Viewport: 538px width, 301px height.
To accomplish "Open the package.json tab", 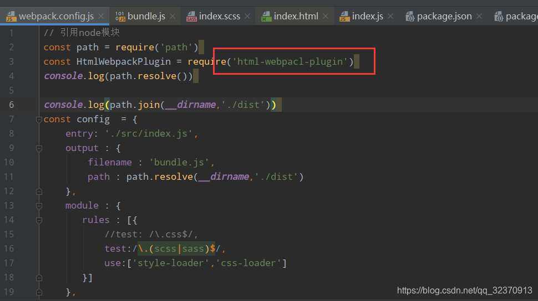I will pos(444,16).
